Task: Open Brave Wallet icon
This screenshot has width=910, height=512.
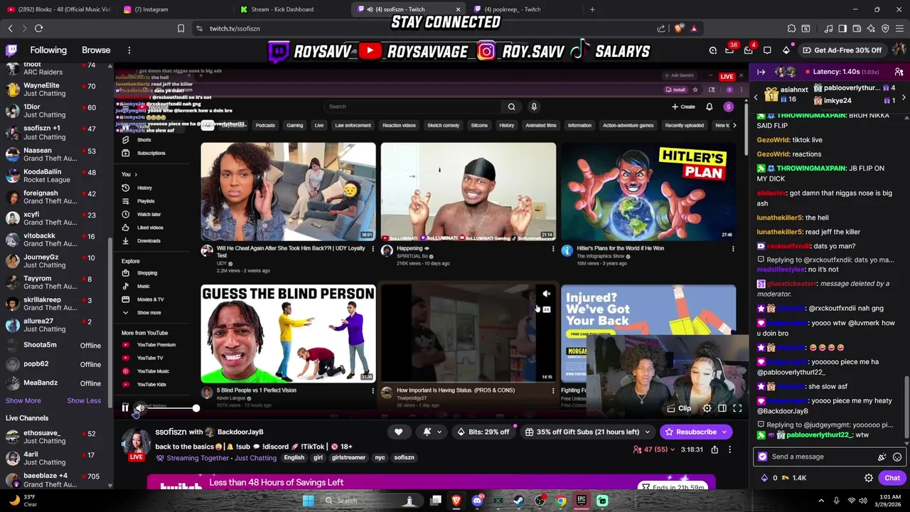Action: click(857, 28)
